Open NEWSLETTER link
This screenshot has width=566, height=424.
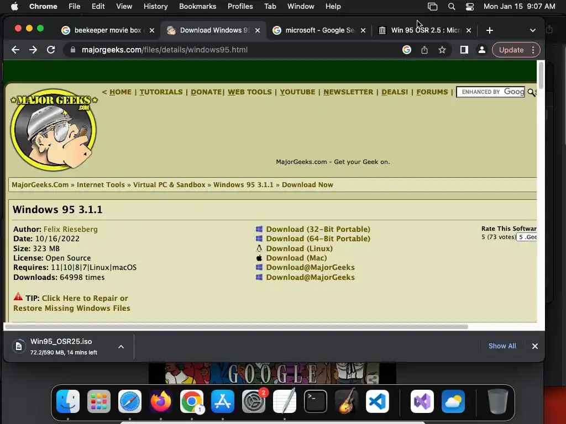pos(348,92)
